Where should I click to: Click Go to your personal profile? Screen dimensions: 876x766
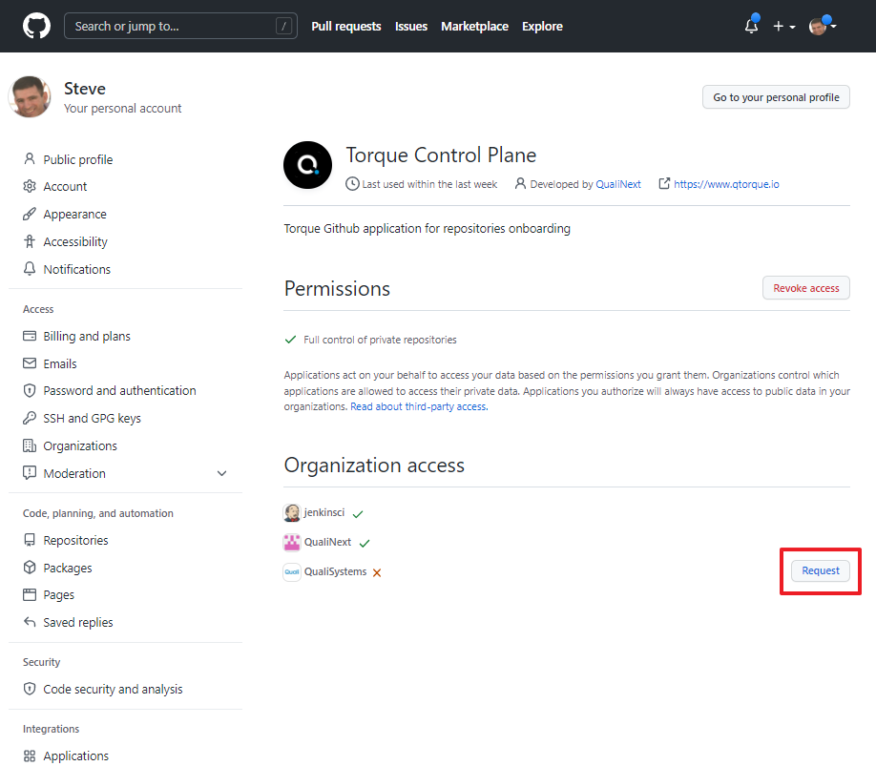click(776, 97)
